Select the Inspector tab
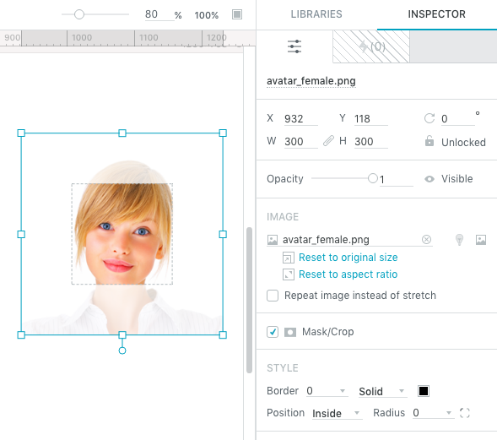Viewport: 497px width, 440px height. [x=436, y=14]
